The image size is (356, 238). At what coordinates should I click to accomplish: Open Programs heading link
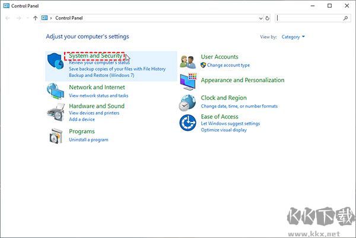coord(82,131)
